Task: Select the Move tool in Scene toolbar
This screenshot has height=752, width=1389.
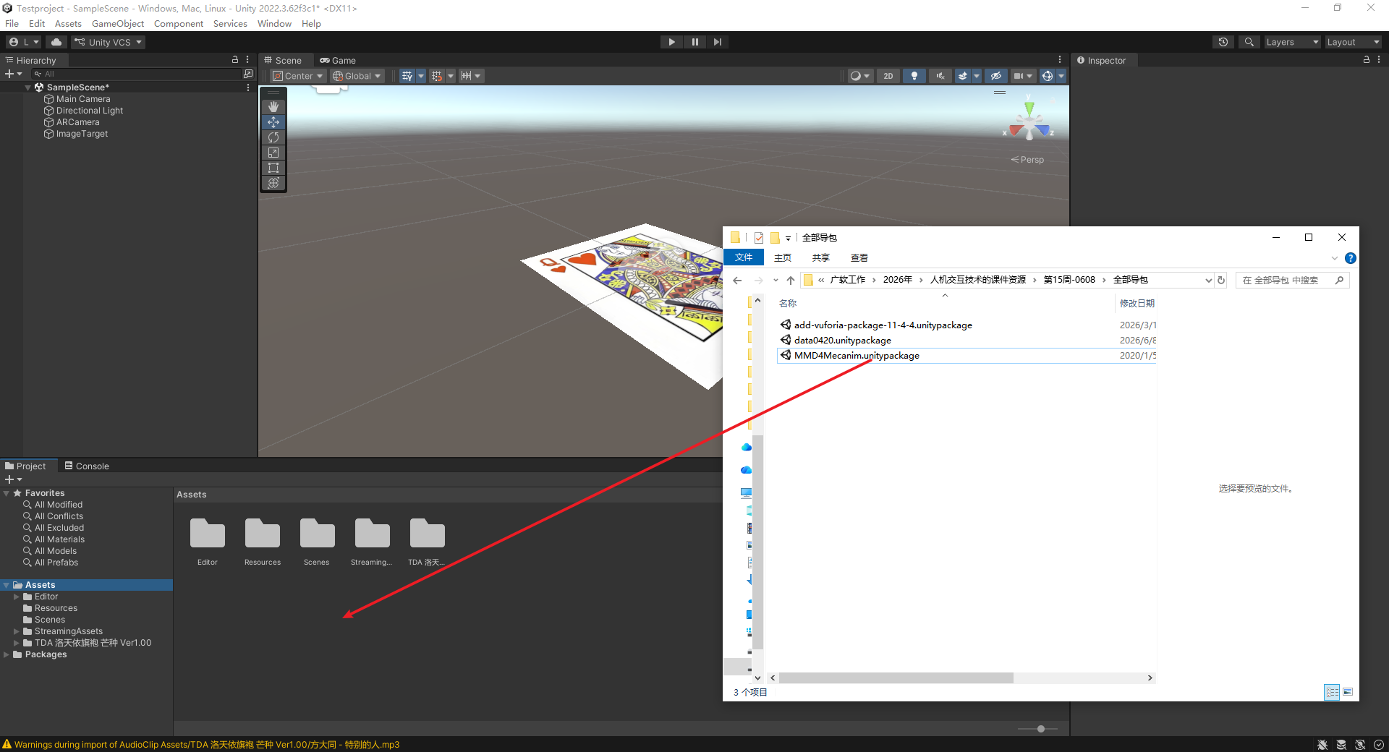Action: tap(273, 122)
